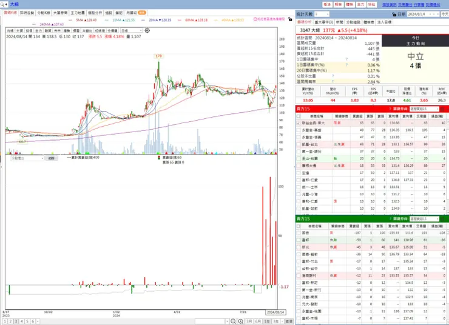This screenshot has width=449, height=325.
Task: Open help icon for 1日籌碼集中(%) row
Action: point(346,65)
